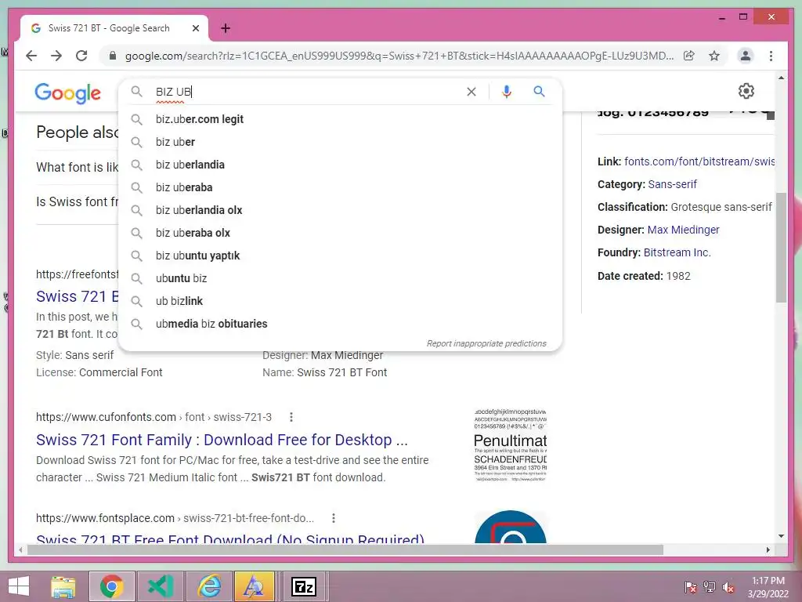Open Windows Start menu
Screen dimensions: 802x602
(x=19, y=586)
